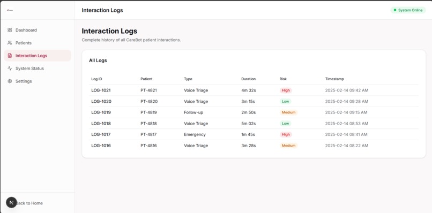Select Interaction Logs in the sidebar
Image resolution: width=432 pixels, height=213 pixels.
38,56
